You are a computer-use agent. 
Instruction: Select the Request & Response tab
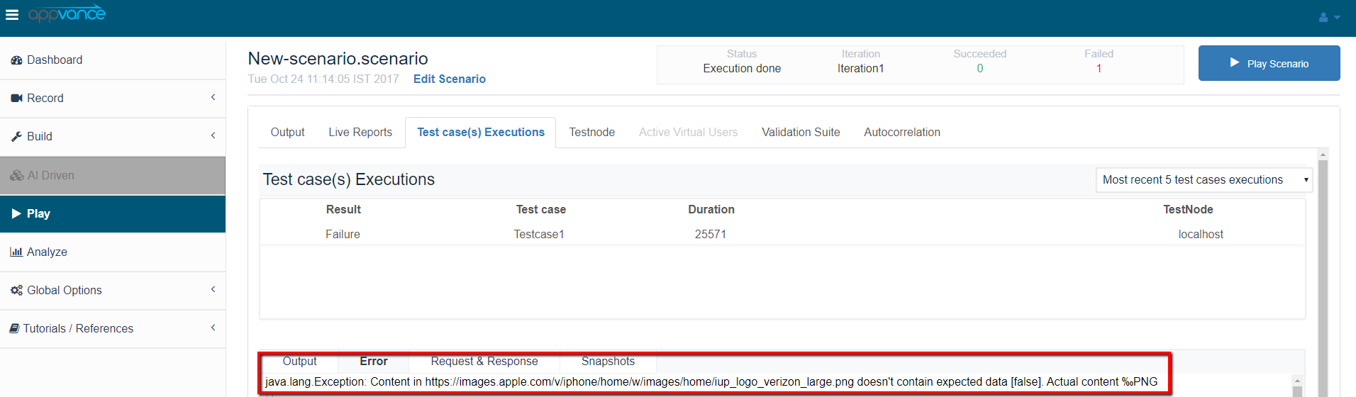click(x=484, y=362)
